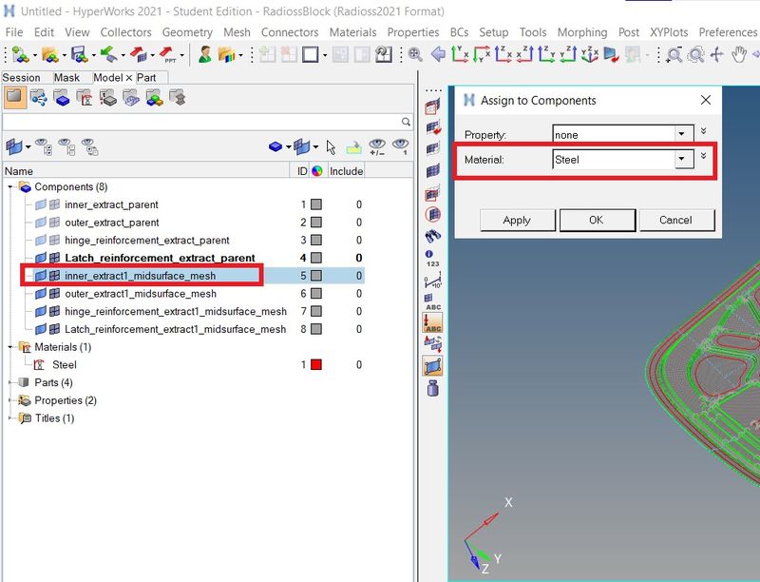Click OK in Assign to Components
Viewport: 760px width, 582px height.
597,221
